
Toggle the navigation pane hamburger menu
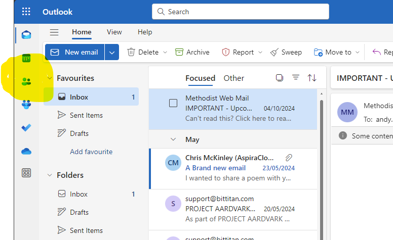(x=54, y=32)
